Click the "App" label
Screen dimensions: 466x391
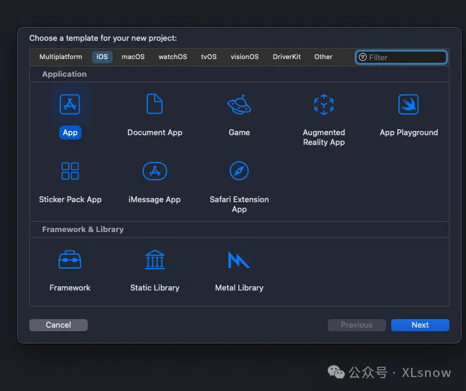[x=70, y=133]
